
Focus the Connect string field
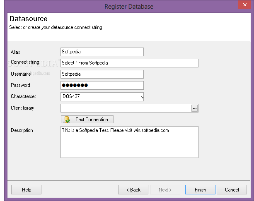click(x=129, y=63)
